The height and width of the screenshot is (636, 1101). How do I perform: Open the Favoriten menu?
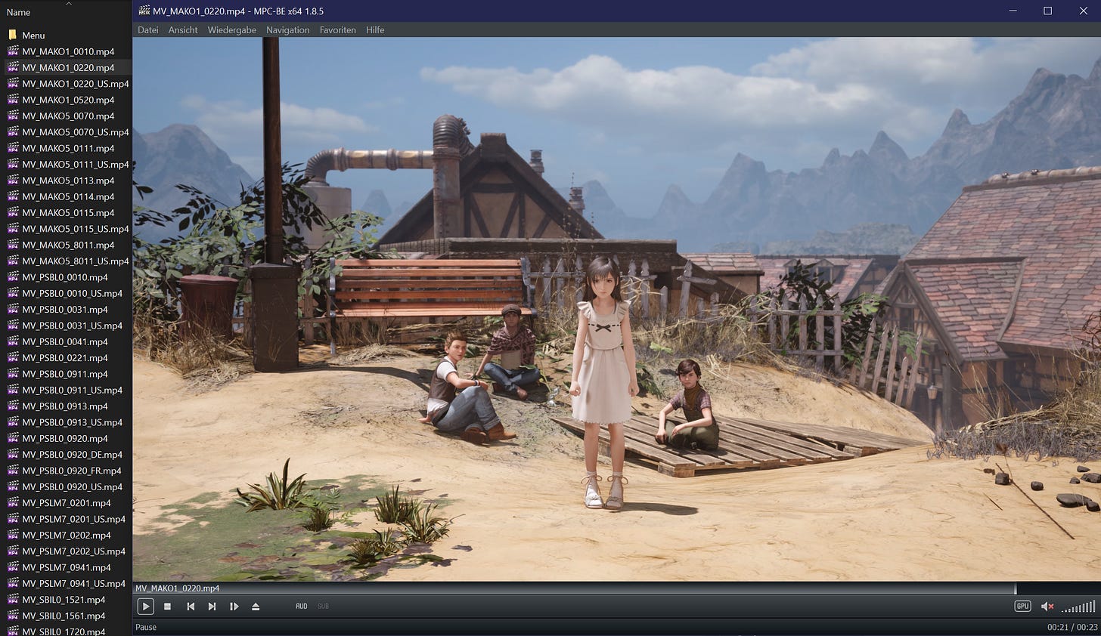click(x=338, y=30)
